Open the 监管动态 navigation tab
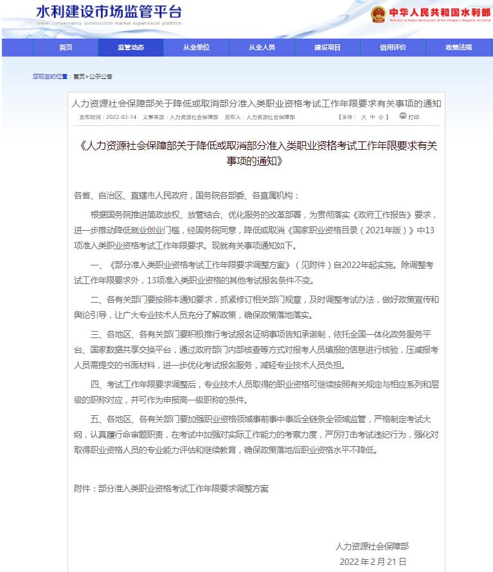Screen dimensions: 493x572 (130, 48)
